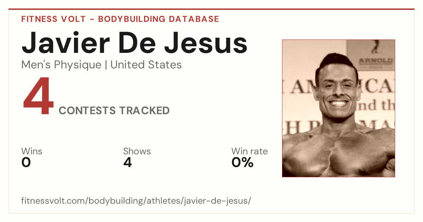Click the United States country text

click(x=146, y=65)
